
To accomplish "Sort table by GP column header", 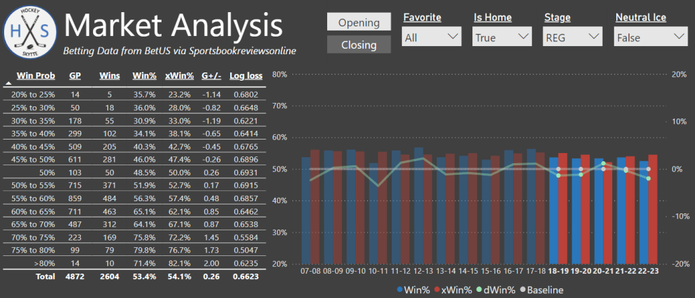I will point(75,76).
